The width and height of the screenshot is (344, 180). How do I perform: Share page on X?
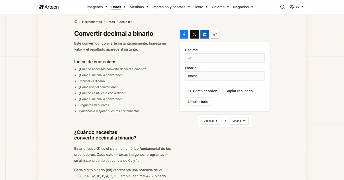point(194,34)
